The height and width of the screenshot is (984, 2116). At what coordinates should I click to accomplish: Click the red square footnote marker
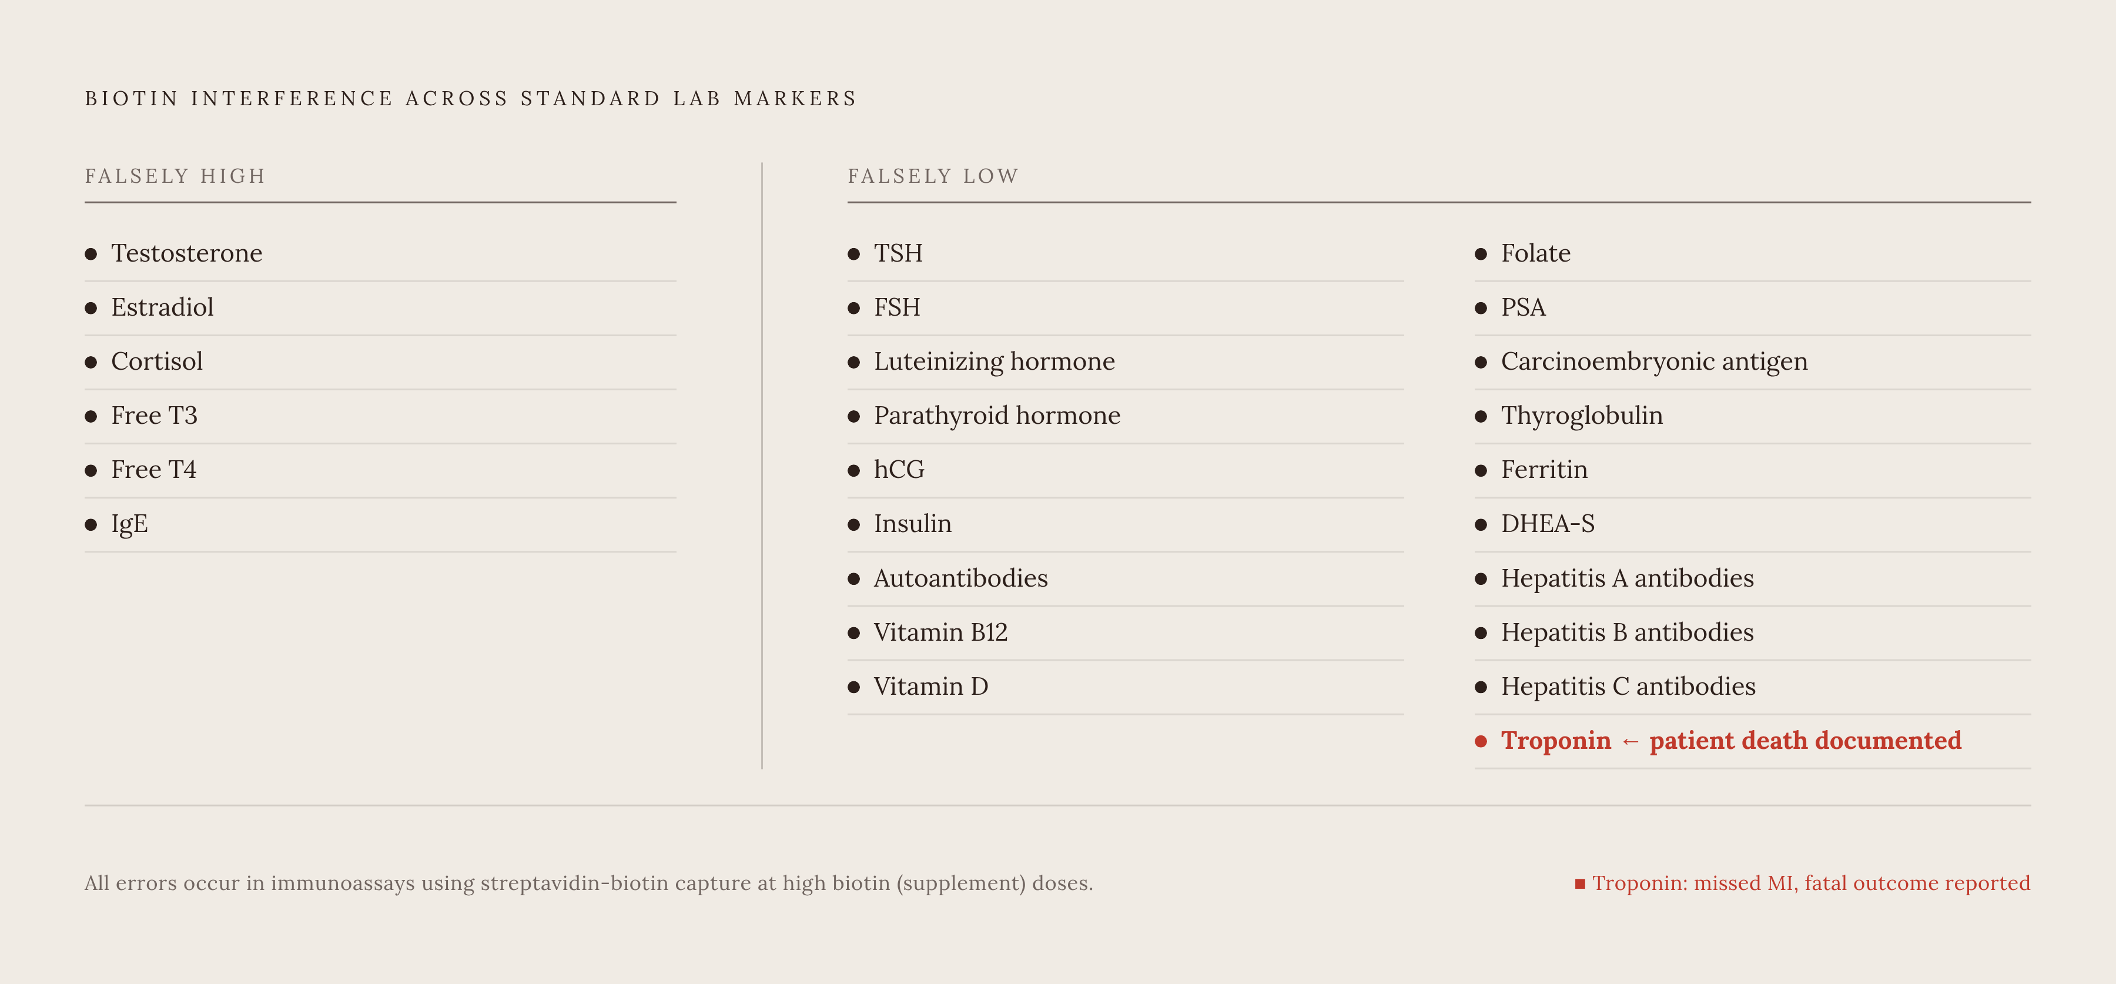pos(1579,884)
